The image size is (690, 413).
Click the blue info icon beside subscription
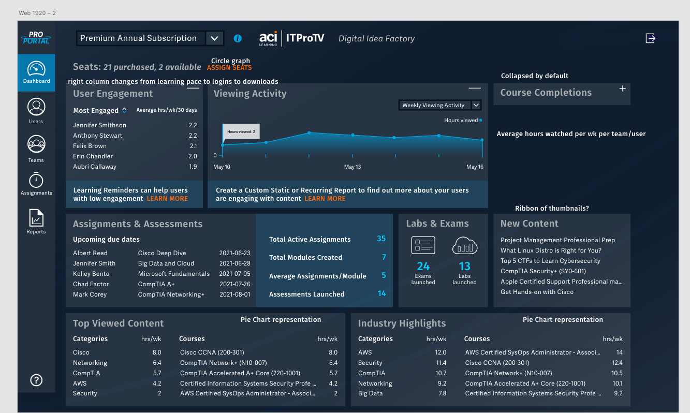(x=238, y=38)
